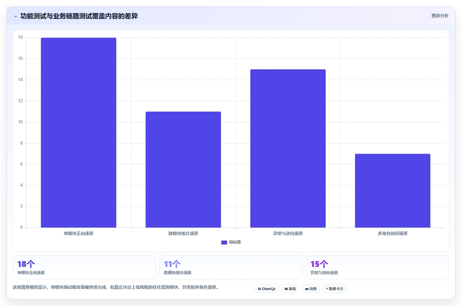Toggle the 指标值 legend color box

click(x=224, y=242)
